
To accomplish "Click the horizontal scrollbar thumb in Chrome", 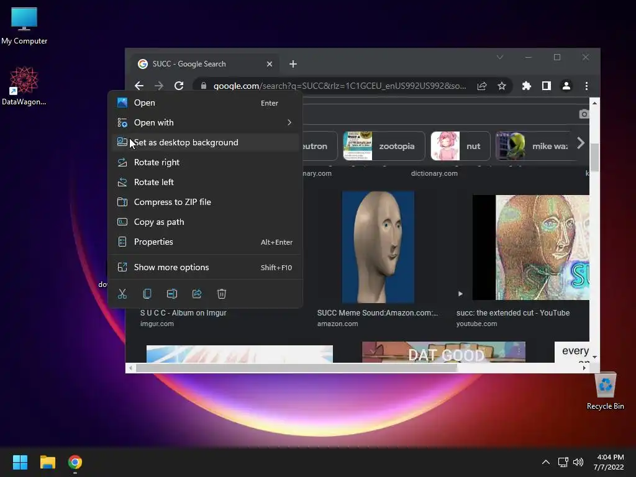I will [296, 368].
